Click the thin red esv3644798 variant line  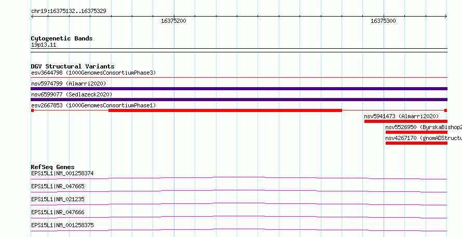239,78
